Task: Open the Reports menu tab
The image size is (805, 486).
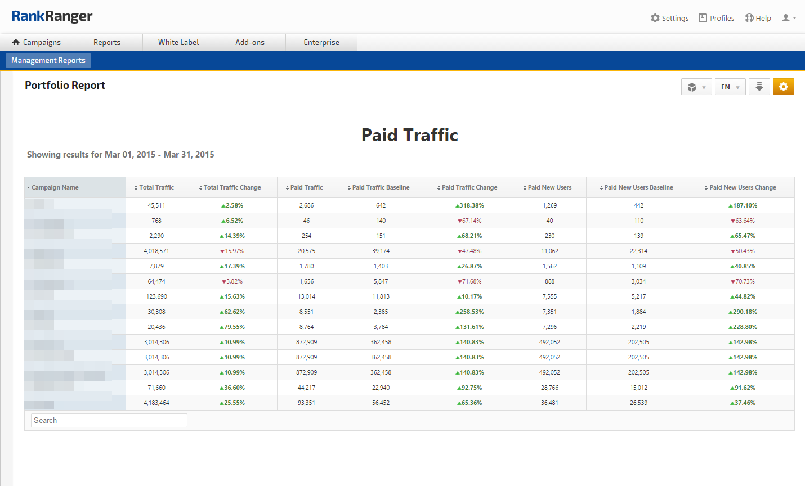Action: pos(107,42)
